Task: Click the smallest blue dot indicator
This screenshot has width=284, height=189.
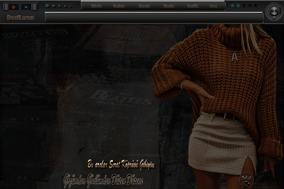Action: pos(70,6)
